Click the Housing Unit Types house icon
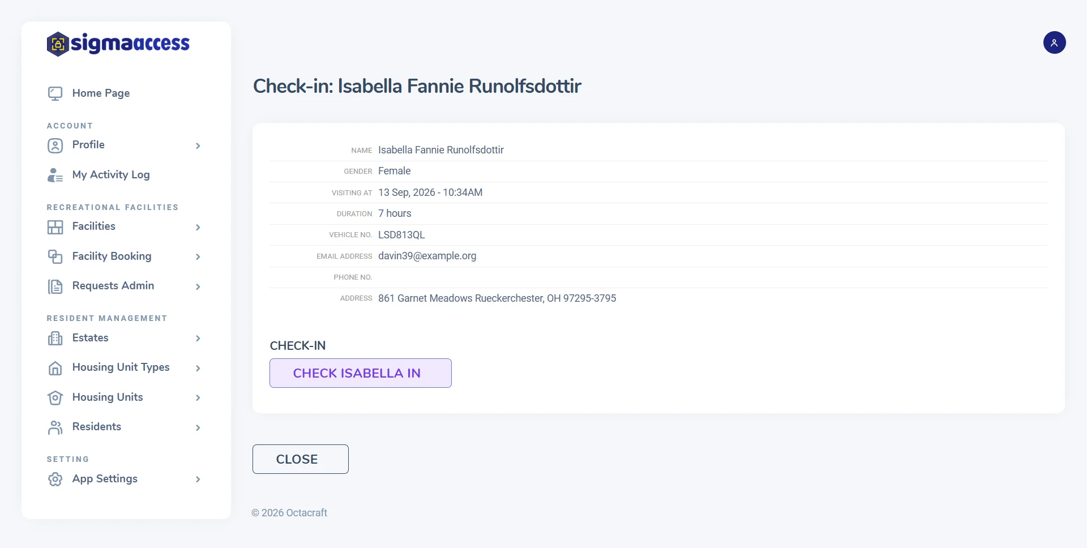 (55, 368)
